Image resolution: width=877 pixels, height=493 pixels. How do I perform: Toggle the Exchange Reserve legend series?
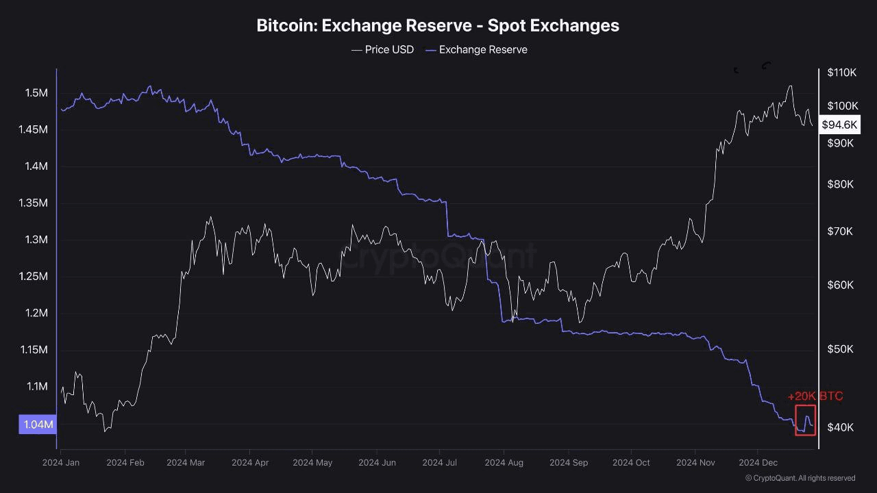pyautogui.click(x=483, y=49)
